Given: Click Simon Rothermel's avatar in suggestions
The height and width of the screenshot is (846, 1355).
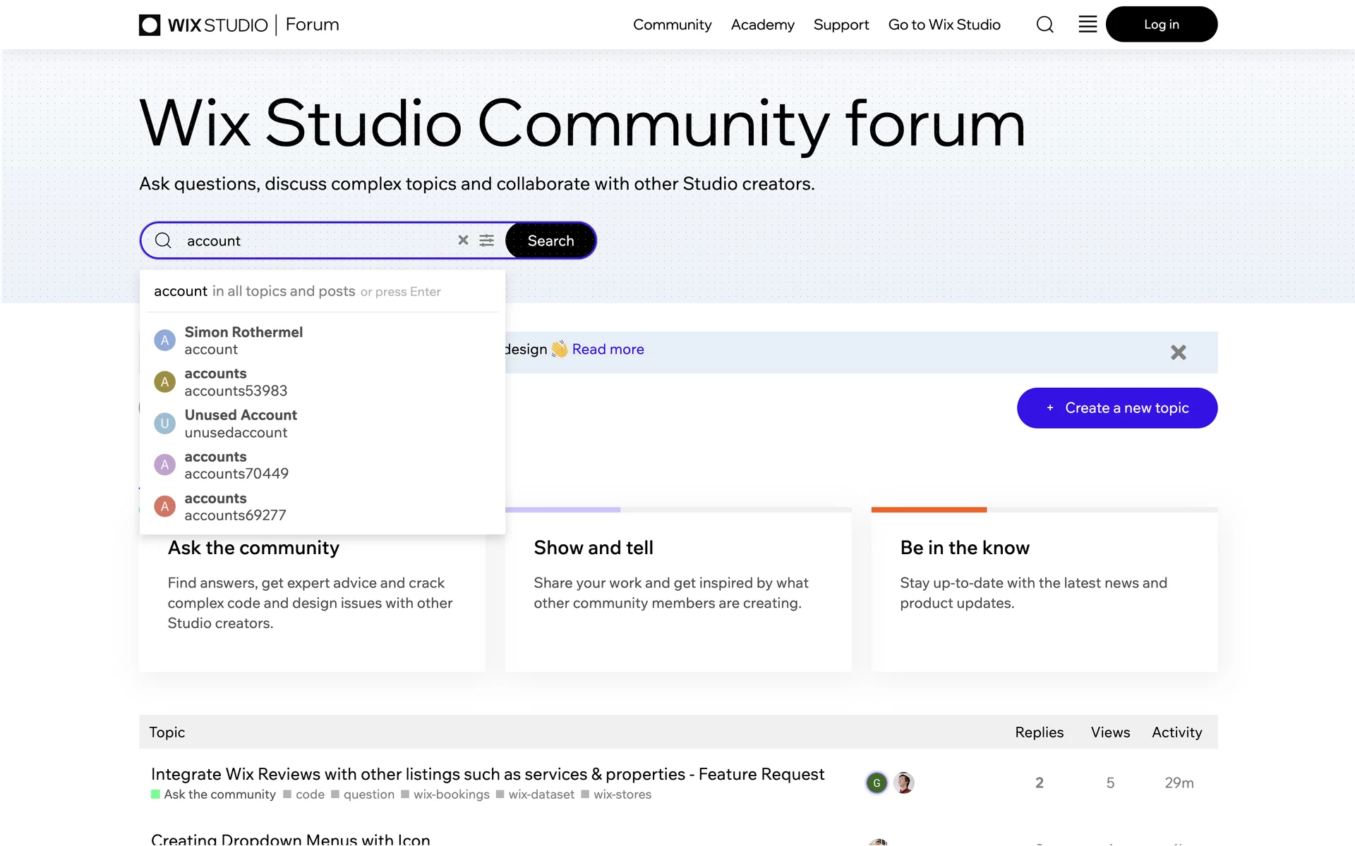Looking at the screenshot, I should point(164,341).
